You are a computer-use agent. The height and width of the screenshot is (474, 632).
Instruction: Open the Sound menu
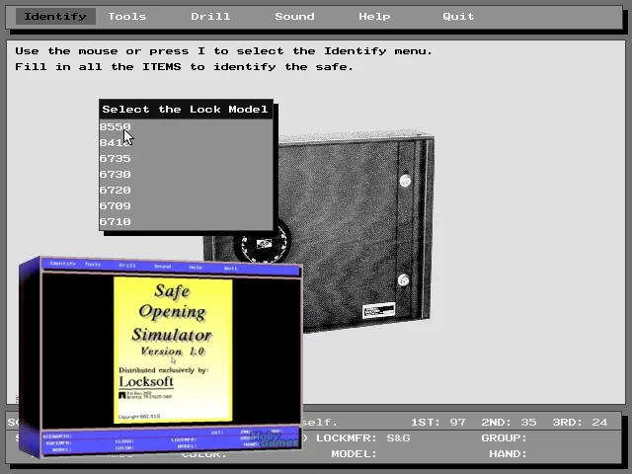tap(294, 17)
